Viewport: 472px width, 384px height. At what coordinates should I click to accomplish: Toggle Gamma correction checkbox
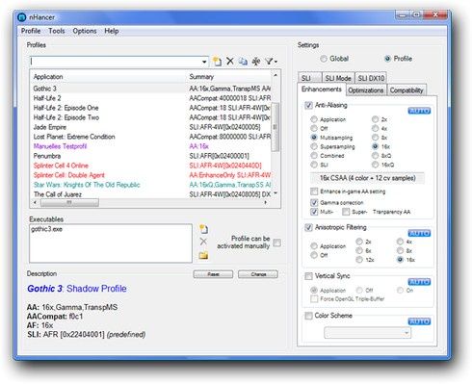[x=314, y=202]
